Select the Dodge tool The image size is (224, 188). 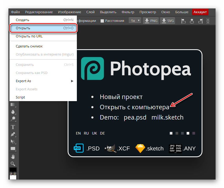click(x=13, y=119)
